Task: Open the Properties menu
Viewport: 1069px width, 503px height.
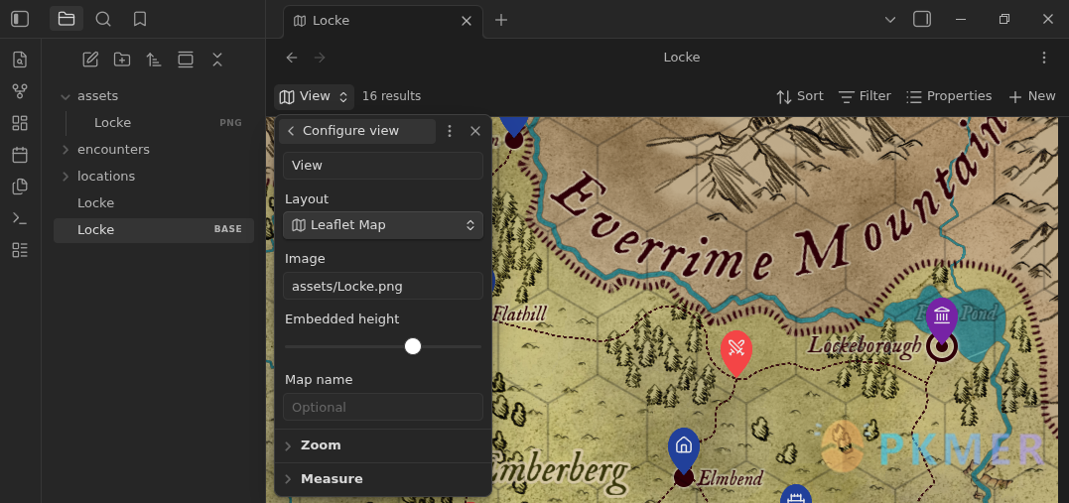Action: [948, 97]
